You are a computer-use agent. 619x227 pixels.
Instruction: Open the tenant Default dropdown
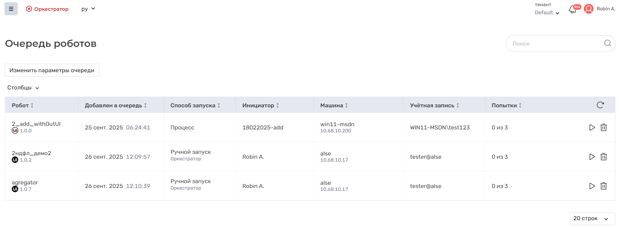click(547, 13)
